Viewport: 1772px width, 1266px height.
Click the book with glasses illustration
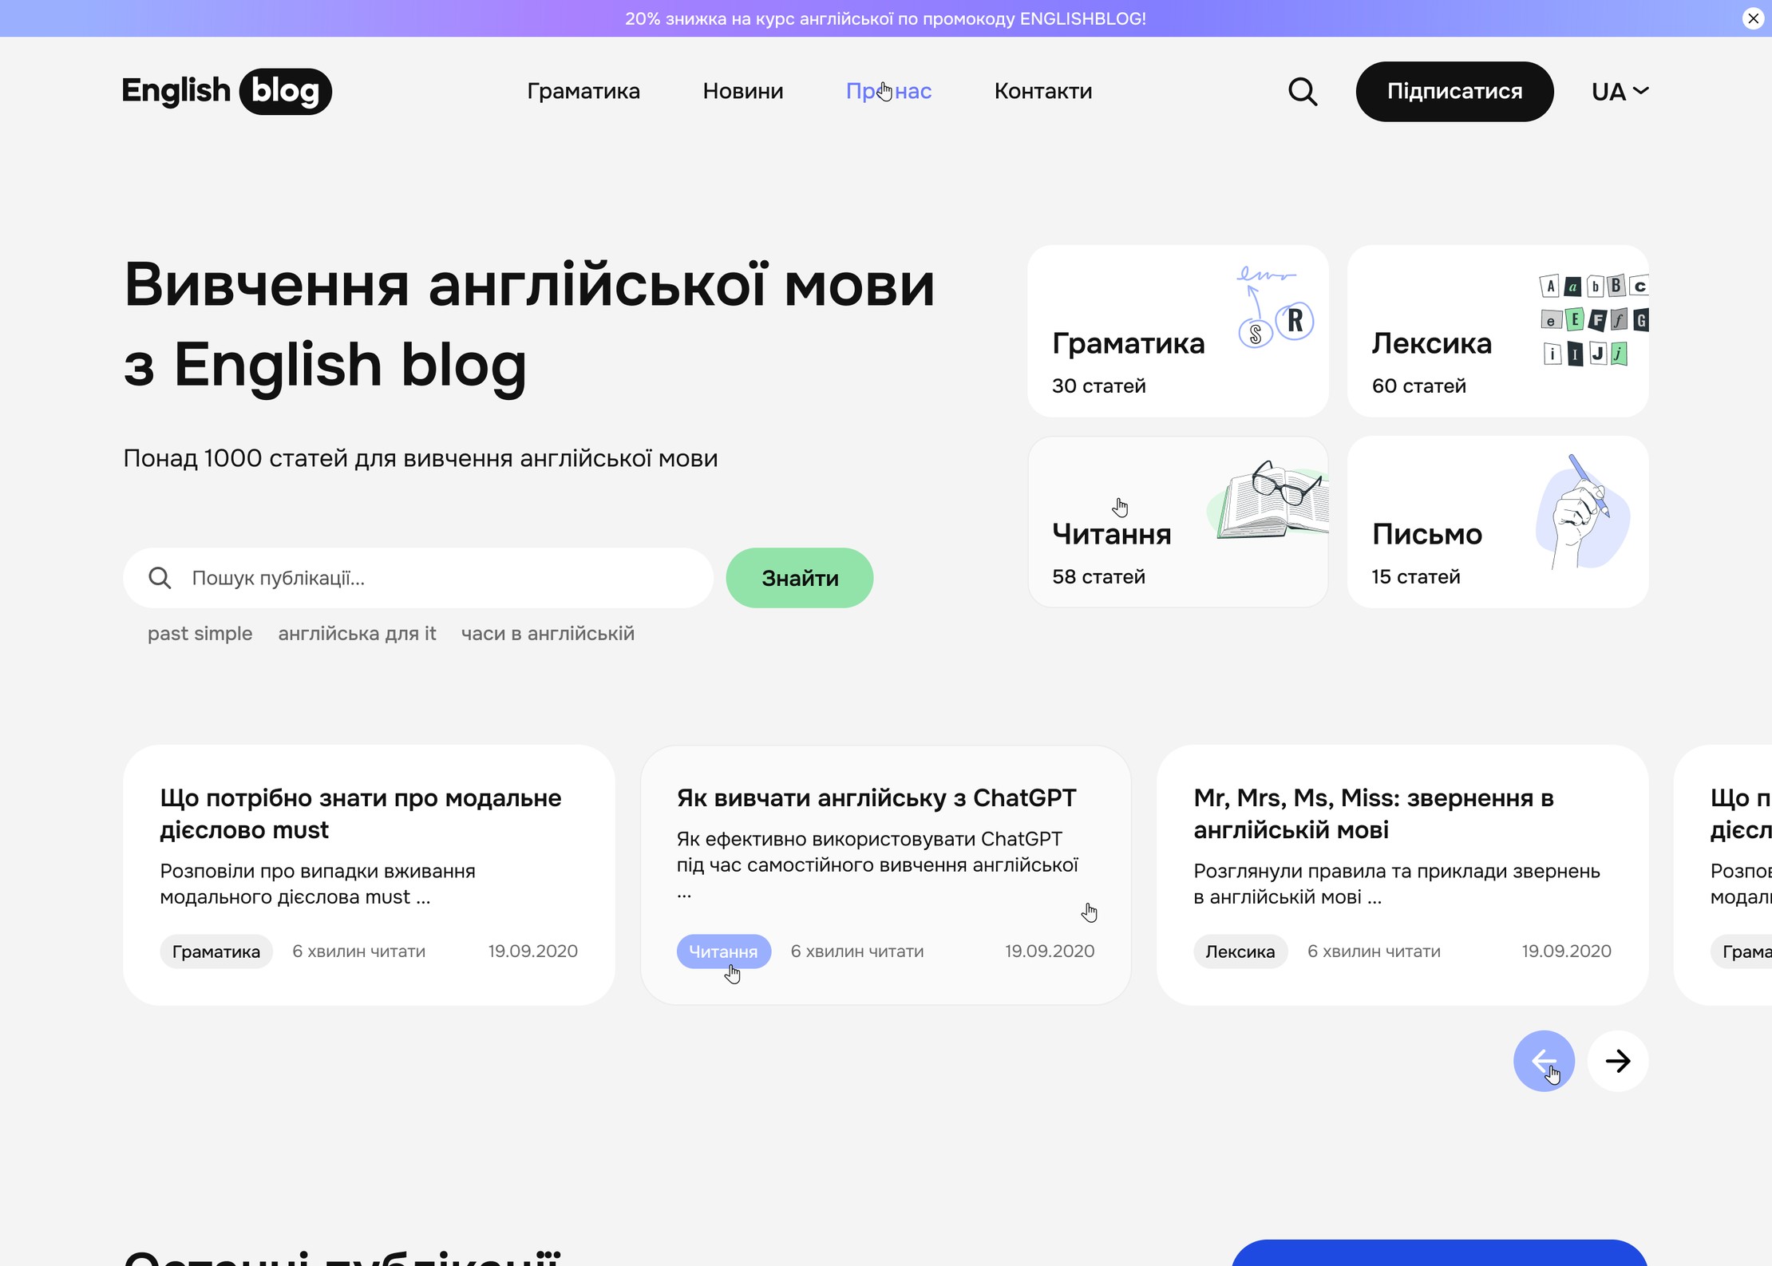coord(1269,499)
